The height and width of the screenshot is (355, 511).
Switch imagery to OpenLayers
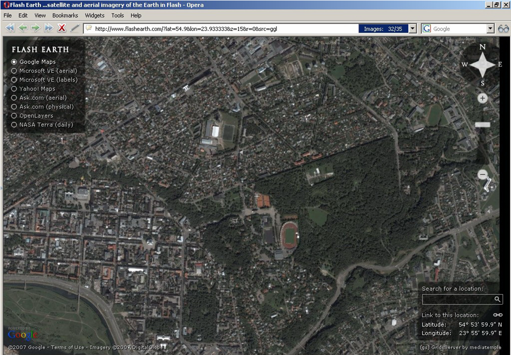(14, 116)
